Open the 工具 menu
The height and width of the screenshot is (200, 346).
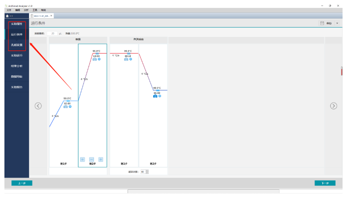[35, 10]
